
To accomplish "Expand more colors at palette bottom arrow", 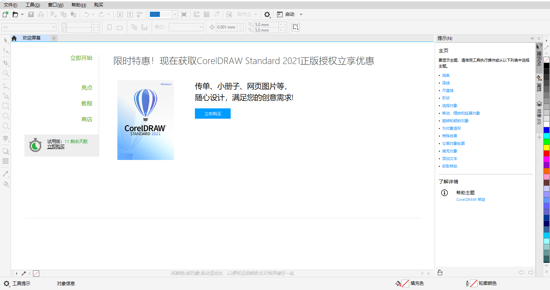I will (546, 272).
